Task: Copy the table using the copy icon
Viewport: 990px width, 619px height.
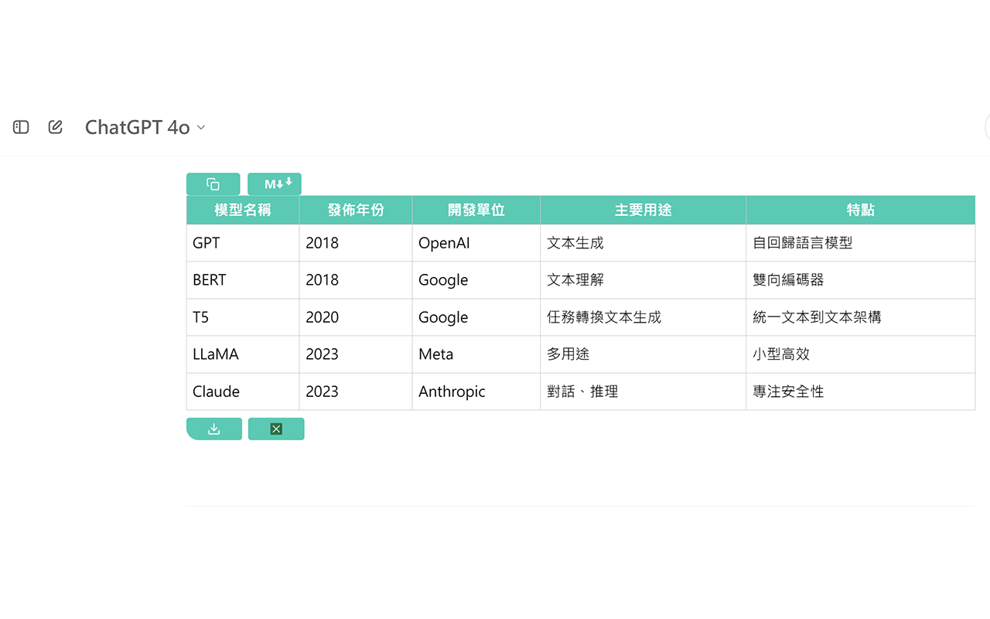Action: (213, 183)
